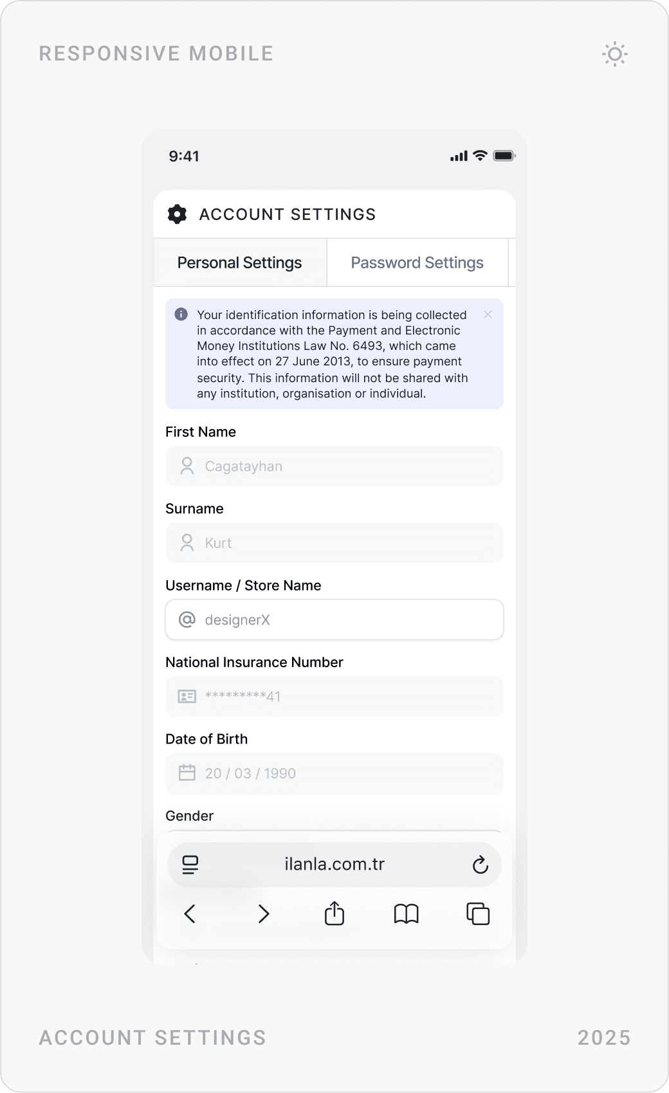Tap the Share icon in Safari toolbar
The image size is (669, 1093).
point(334,913)
